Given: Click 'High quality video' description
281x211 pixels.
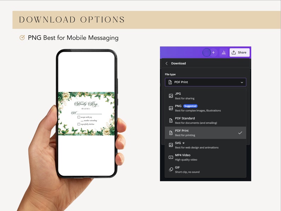Looking at the screenshot, I should tap(186, 160).
